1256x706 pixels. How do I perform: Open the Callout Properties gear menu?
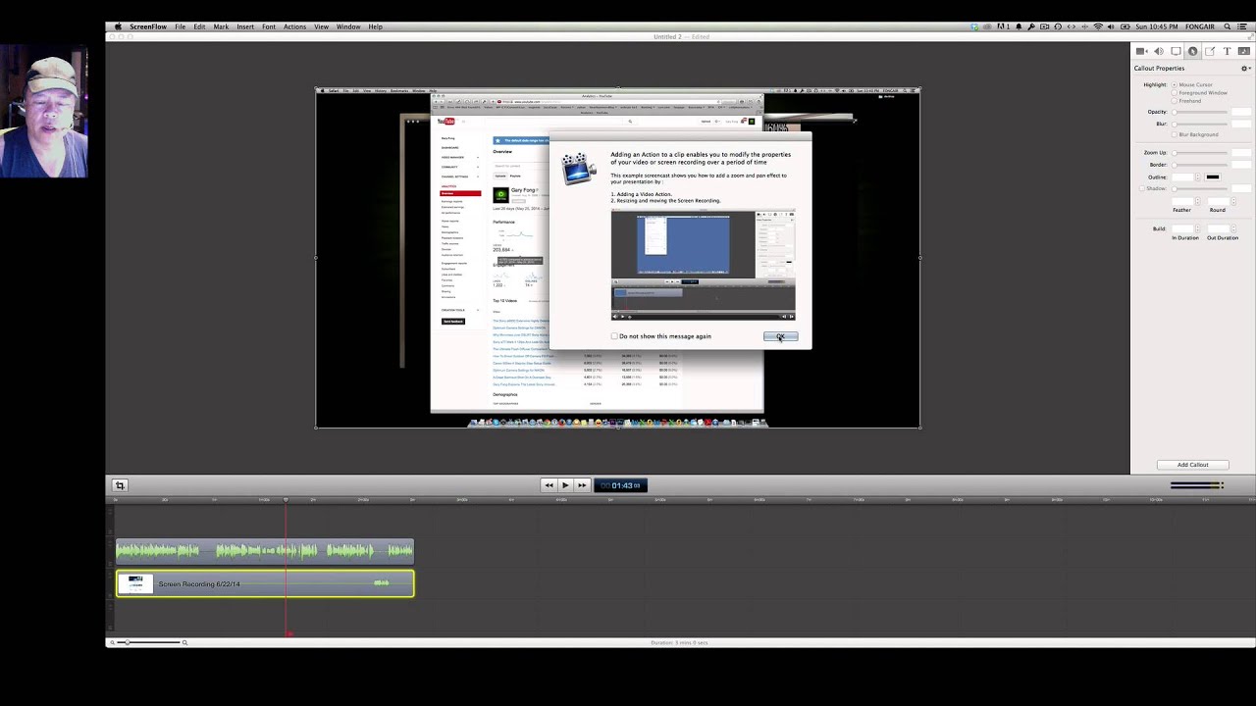point(1245,69)
